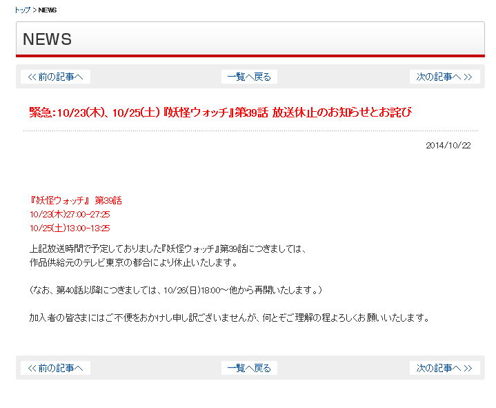Click the sentence starting 上記放送時間で予定して
Viewport: 496px width, 408px height.
(168, 249)
